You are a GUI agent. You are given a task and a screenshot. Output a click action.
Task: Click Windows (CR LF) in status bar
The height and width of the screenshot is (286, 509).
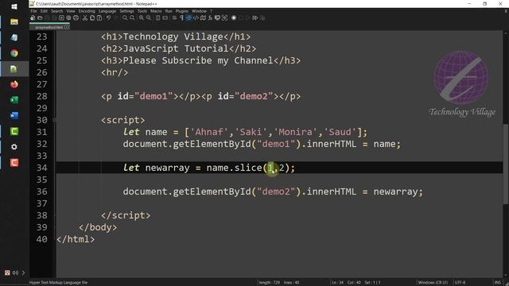coord(433,283)
